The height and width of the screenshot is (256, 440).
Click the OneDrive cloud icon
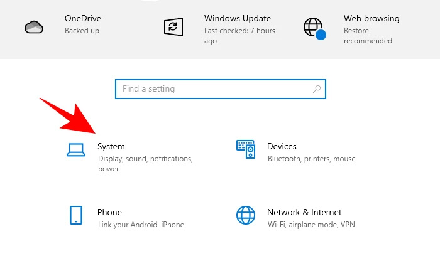tap(34, 27)
